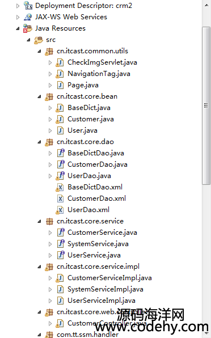Click the CheckImgServlet.java file icon

coord(60,62)
